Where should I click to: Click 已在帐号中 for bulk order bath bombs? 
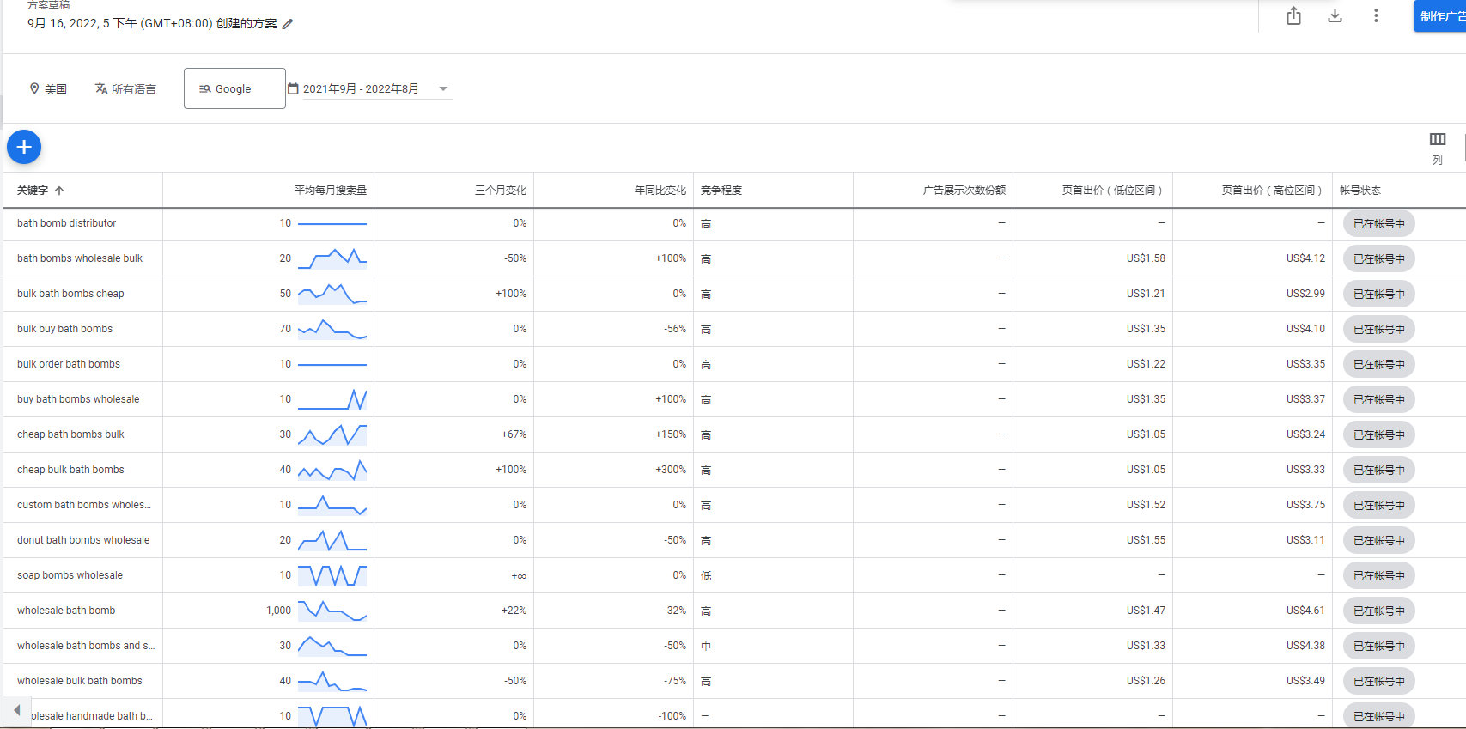(1379, 365)
